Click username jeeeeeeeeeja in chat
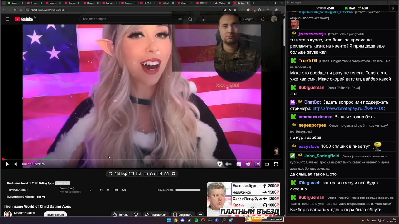Image resolution: width=399 pixels, height=224 pixels. (x=312, y=34)
